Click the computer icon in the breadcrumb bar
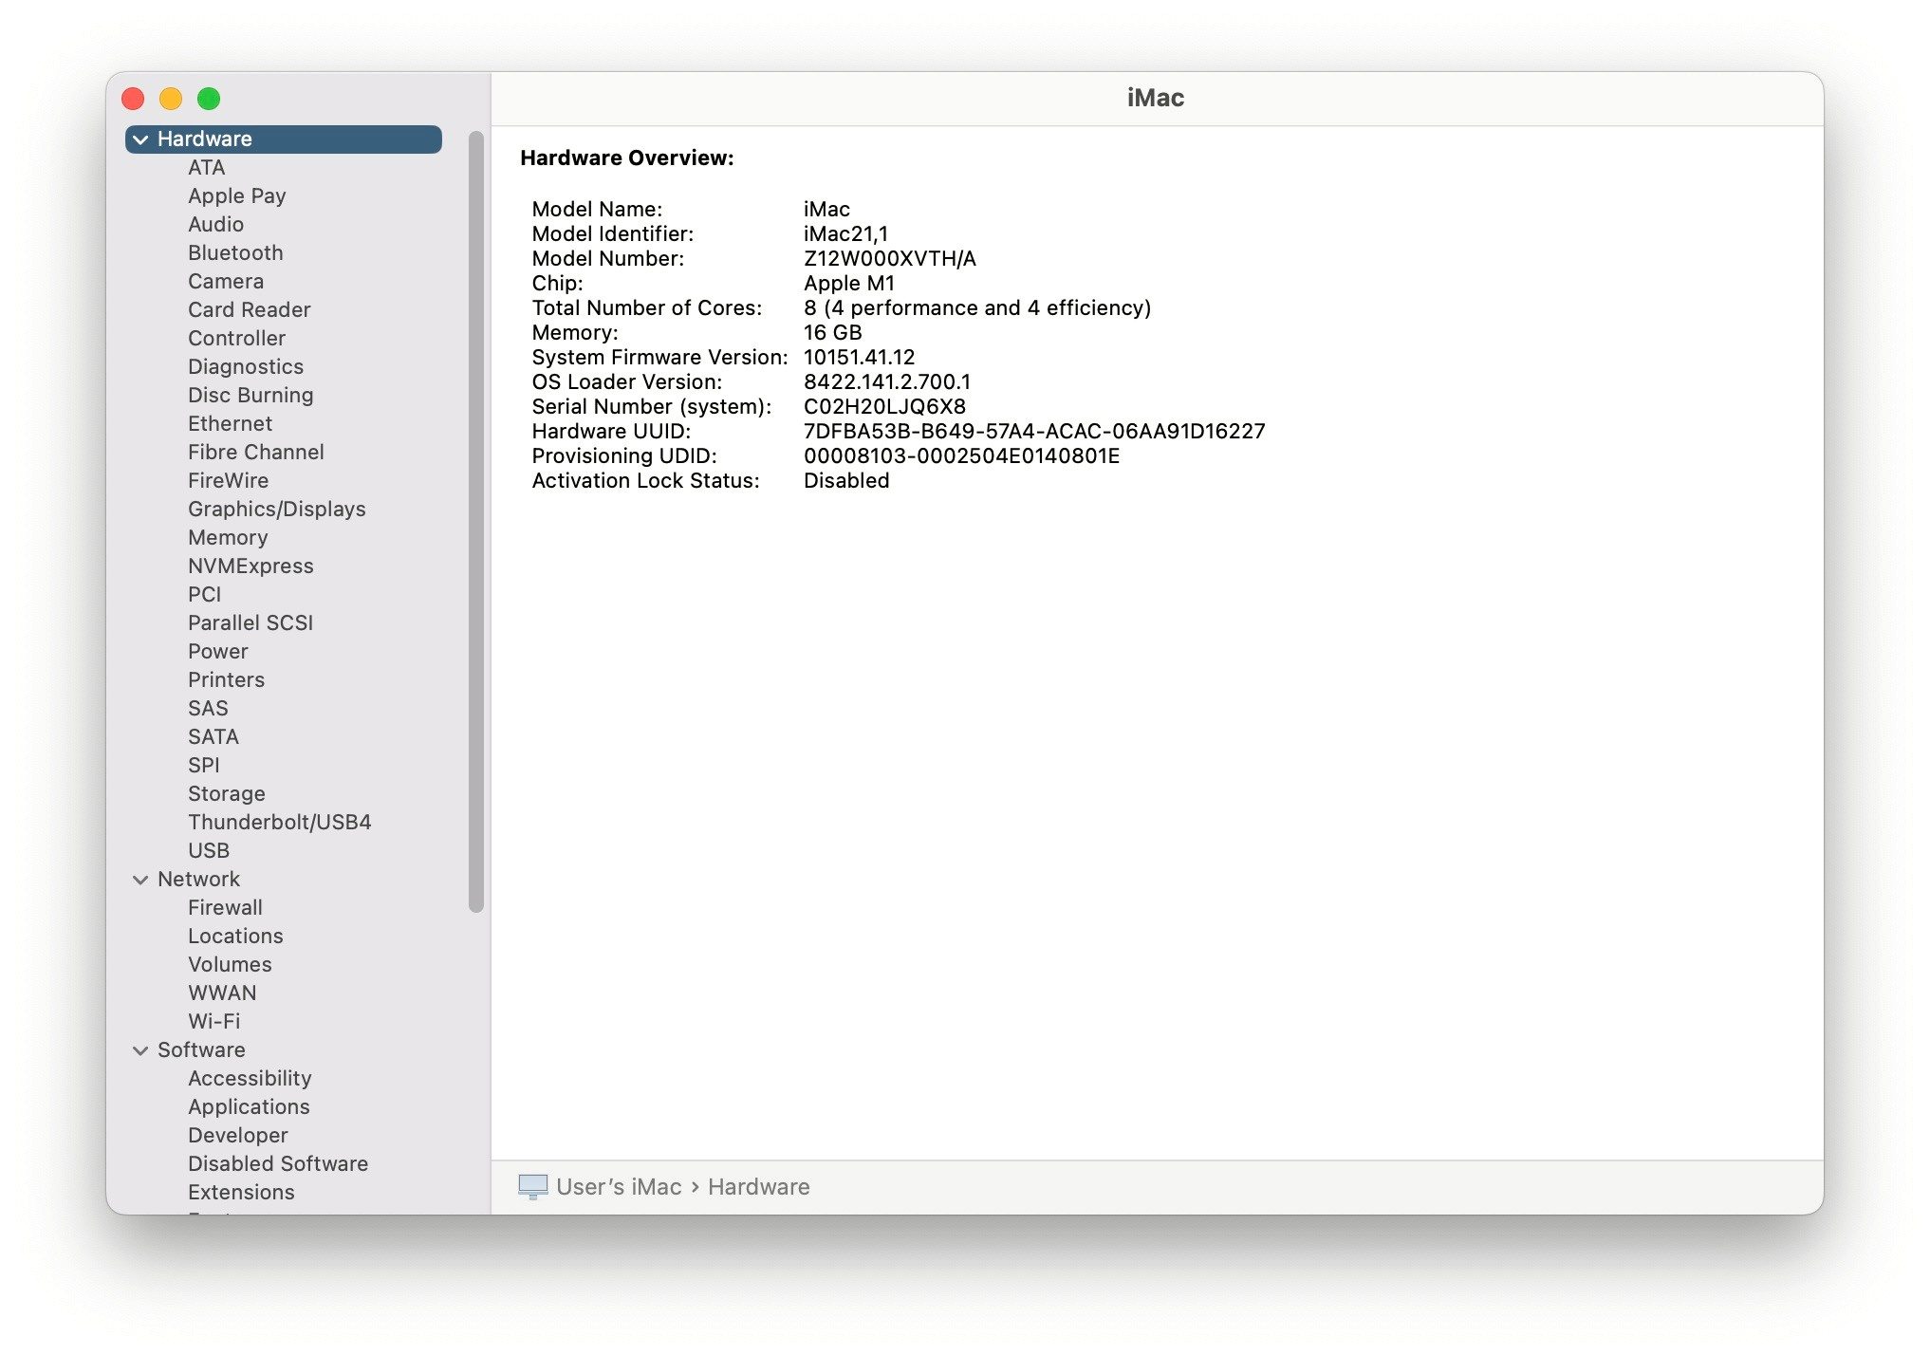1930x1355 pixels. click(x=534, y=1186)
